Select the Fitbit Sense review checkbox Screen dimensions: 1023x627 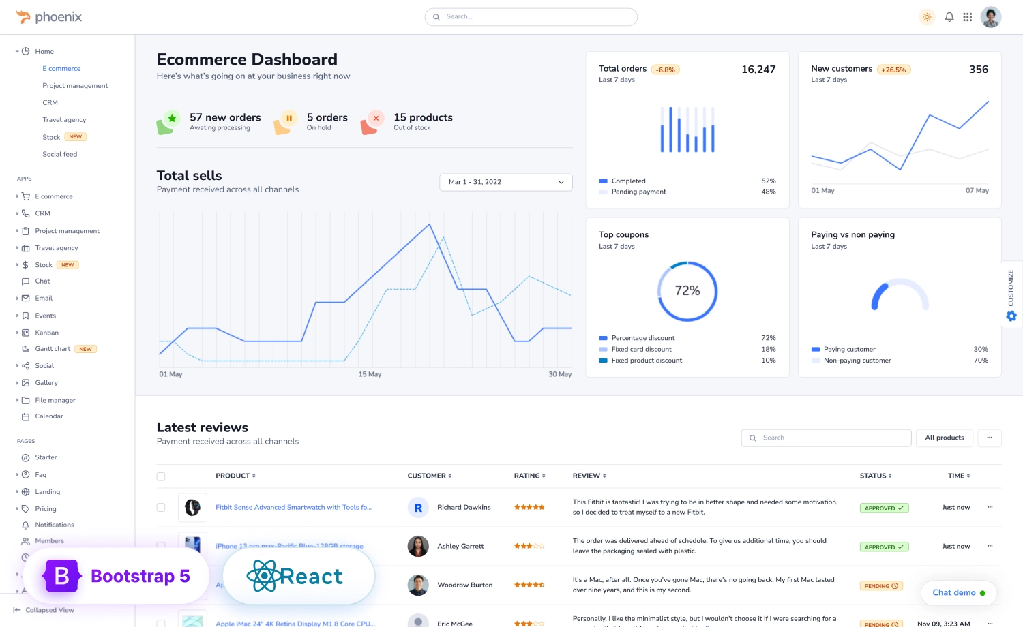coord(161,508)
